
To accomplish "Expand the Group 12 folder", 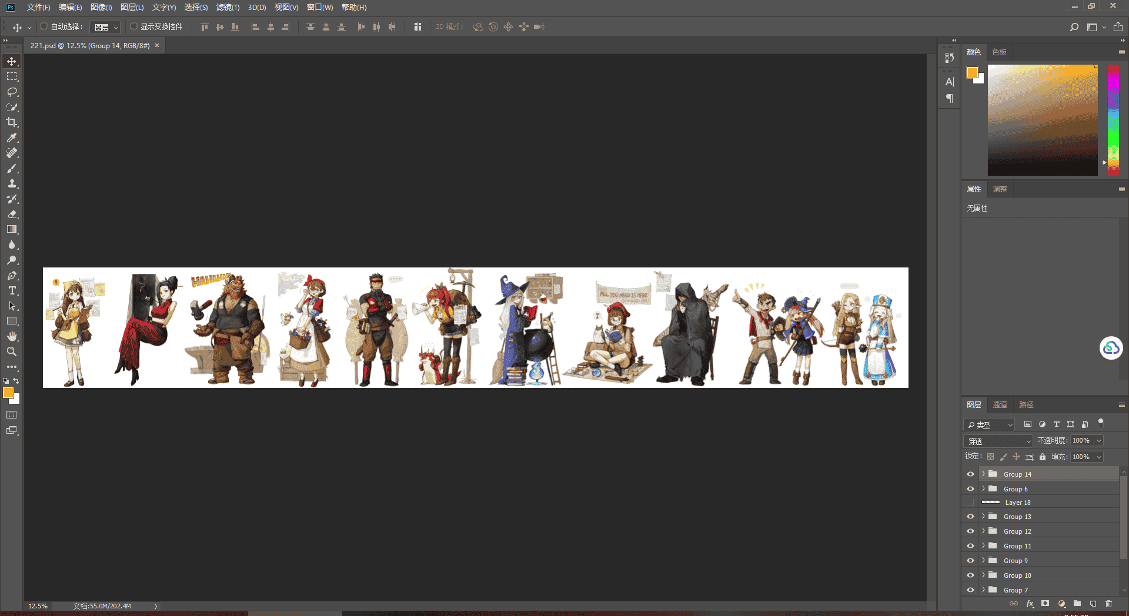I will (x=983, y=531).
